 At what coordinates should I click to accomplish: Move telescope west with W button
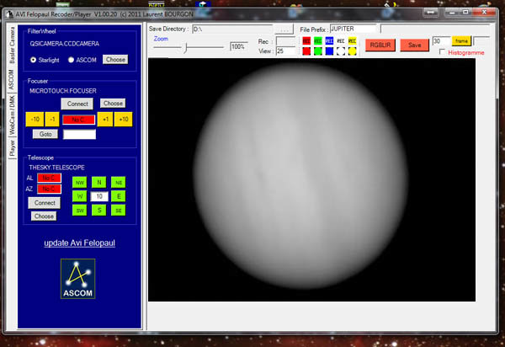pos(80,196)
